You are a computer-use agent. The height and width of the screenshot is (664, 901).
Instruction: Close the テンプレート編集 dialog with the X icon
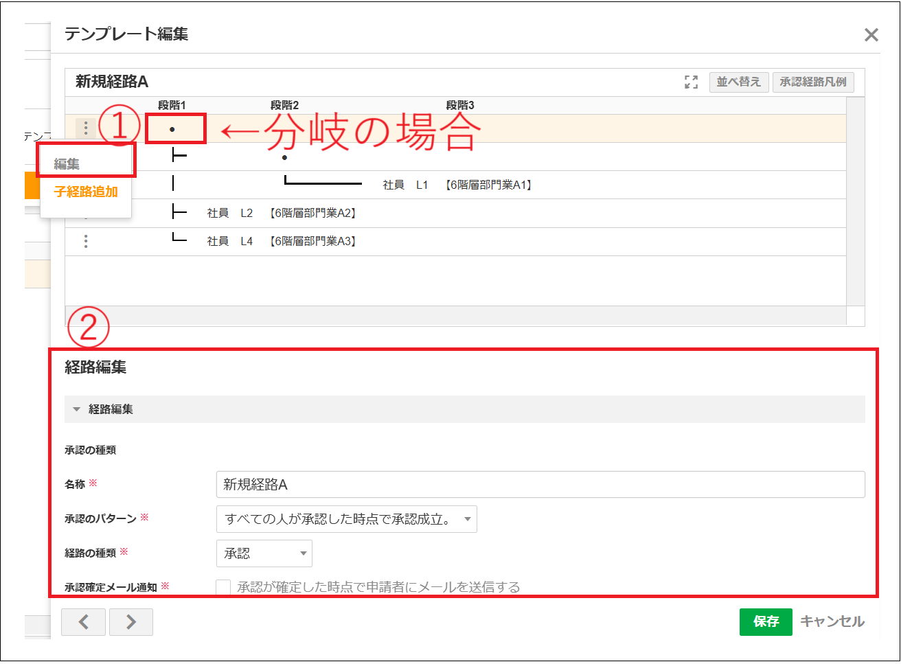coord(871,34)
